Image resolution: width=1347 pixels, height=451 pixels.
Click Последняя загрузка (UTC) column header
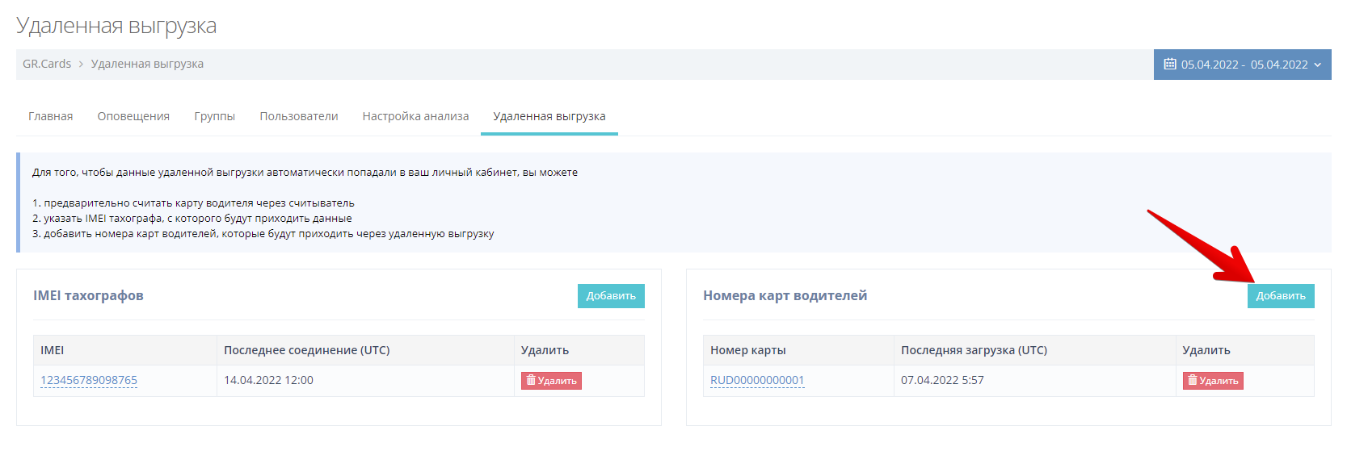click(974, 350)
